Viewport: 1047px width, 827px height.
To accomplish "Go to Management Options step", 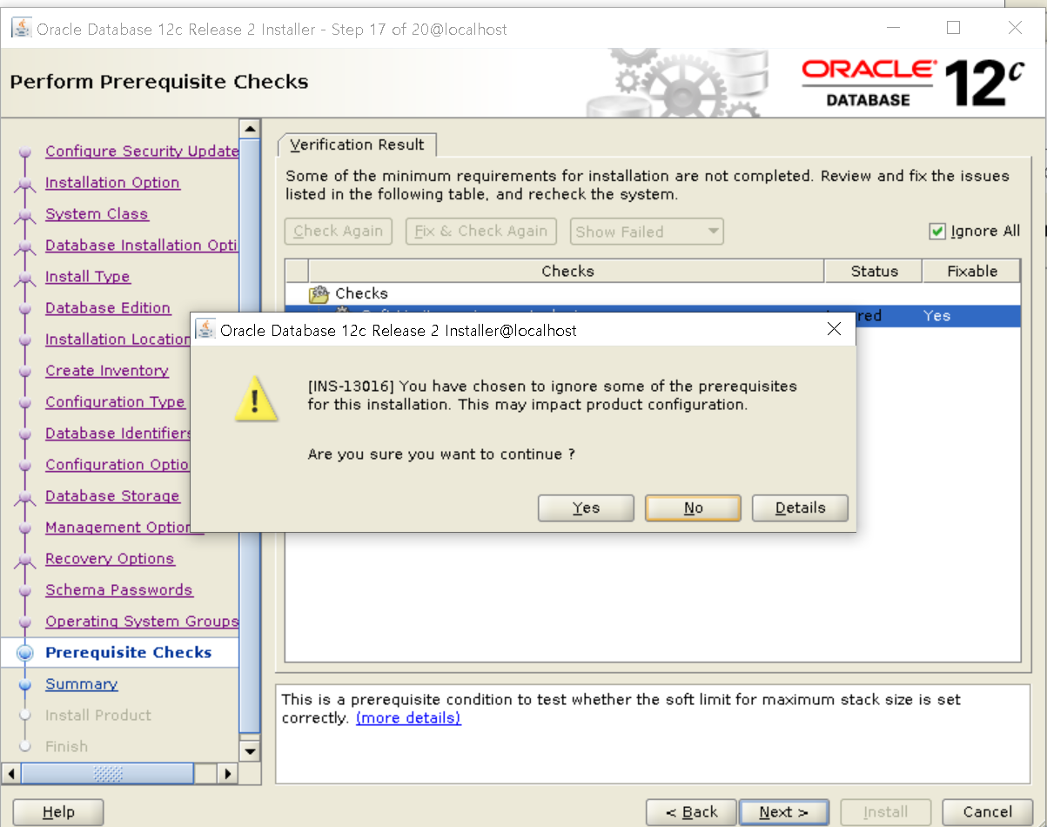I will [x=117, y=528].
